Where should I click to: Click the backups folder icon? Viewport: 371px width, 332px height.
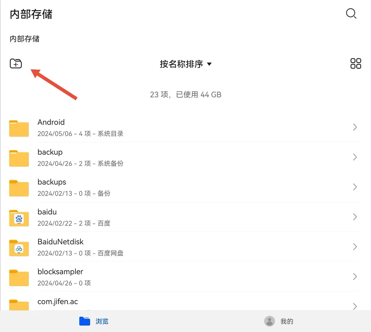(19, 188)
